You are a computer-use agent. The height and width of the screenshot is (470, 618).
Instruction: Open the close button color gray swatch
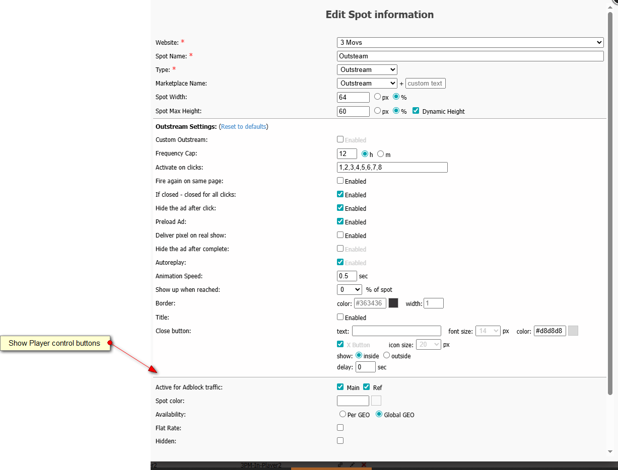573,331
